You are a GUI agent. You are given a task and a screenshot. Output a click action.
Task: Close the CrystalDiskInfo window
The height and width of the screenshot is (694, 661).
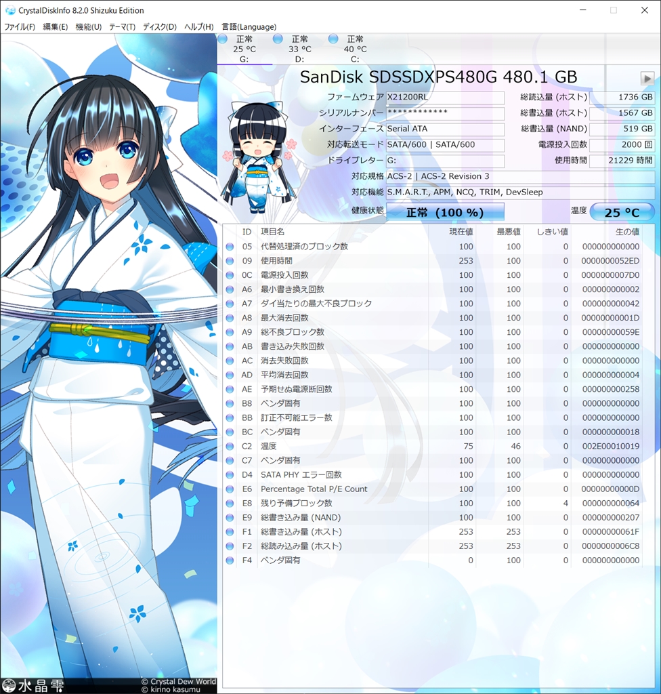tap(645, 10)
